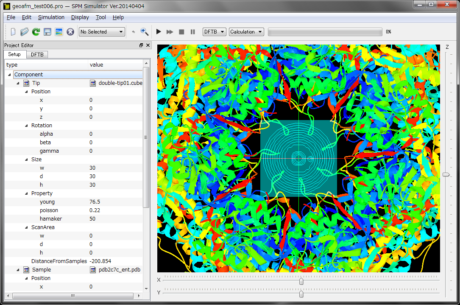The height and width of the screenshot is (305, 460).
Task: Click the circled X close-project icon
Action: [70, 32]
